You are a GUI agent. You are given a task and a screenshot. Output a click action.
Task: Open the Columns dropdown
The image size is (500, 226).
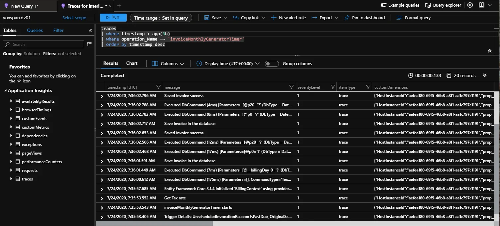pyautogui.click(x=168, y=64)
